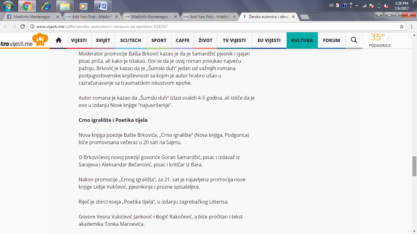Open the FORUM navigation link

tap(331, 40)
